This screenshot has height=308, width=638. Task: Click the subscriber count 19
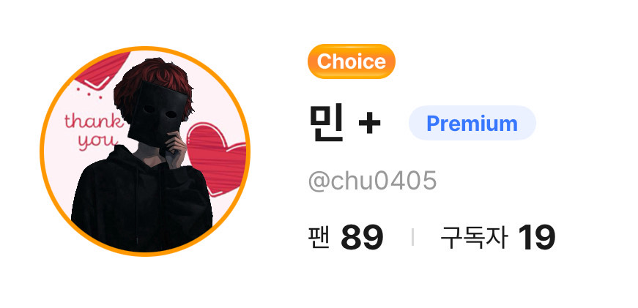click(537, 238)
